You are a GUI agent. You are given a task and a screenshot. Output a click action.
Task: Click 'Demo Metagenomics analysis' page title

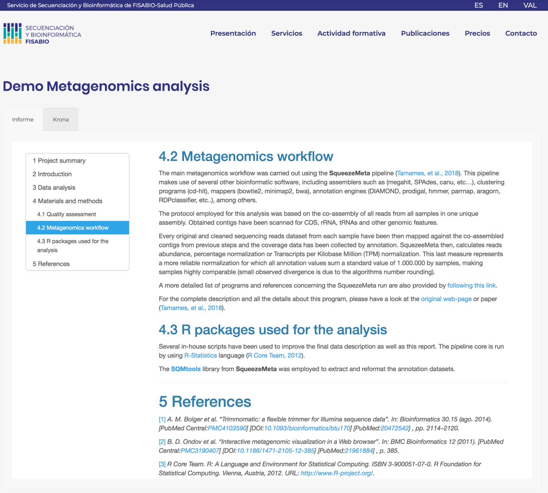tap(106, 86)
